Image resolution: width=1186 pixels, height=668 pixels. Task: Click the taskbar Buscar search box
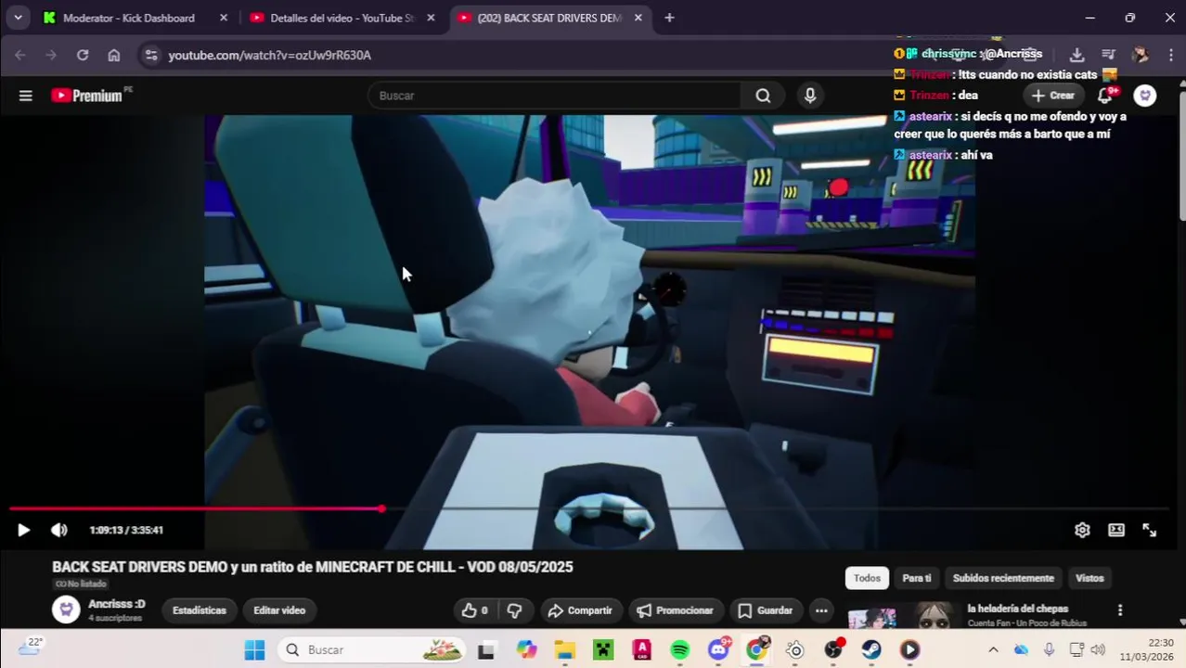point(372,649)
